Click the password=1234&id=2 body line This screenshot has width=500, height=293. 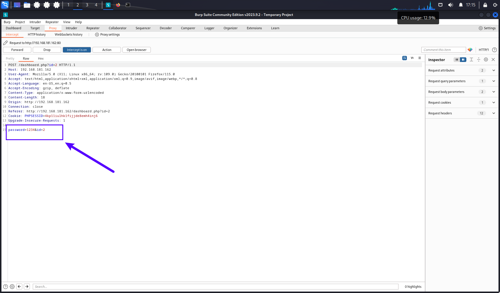tap(27, 130)
